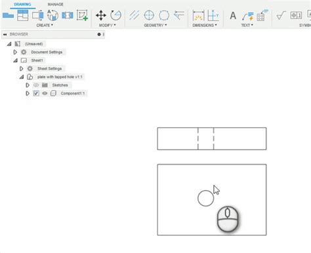Select the left dashed hidden line in upper view
This screenshot has width=311, height=253.
click(x=198, y=138)
